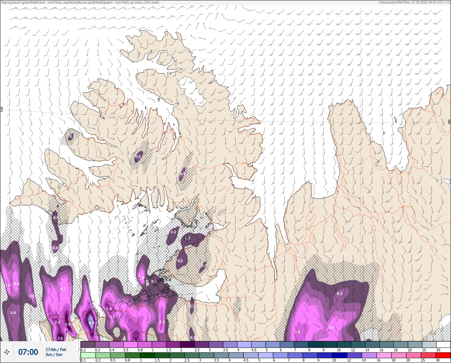Image resolution: width=451 pixels, height=363 pixels.
Task: Click the '0.1' scale label in the lower legend
Action: 83,360
